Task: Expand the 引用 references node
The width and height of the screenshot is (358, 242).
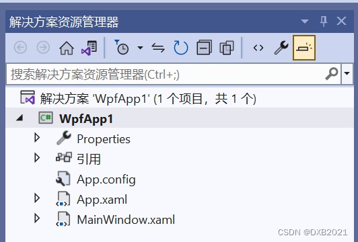Action: (37, 157)
